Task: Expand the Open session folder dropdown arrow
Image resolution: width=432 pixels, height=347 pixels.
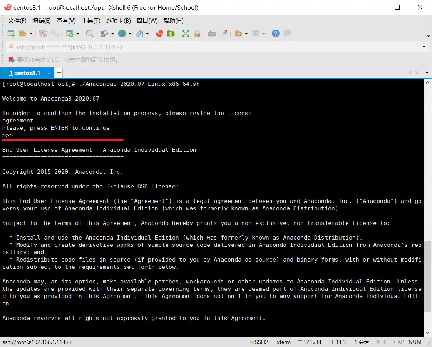Action: tap(31, 34)
